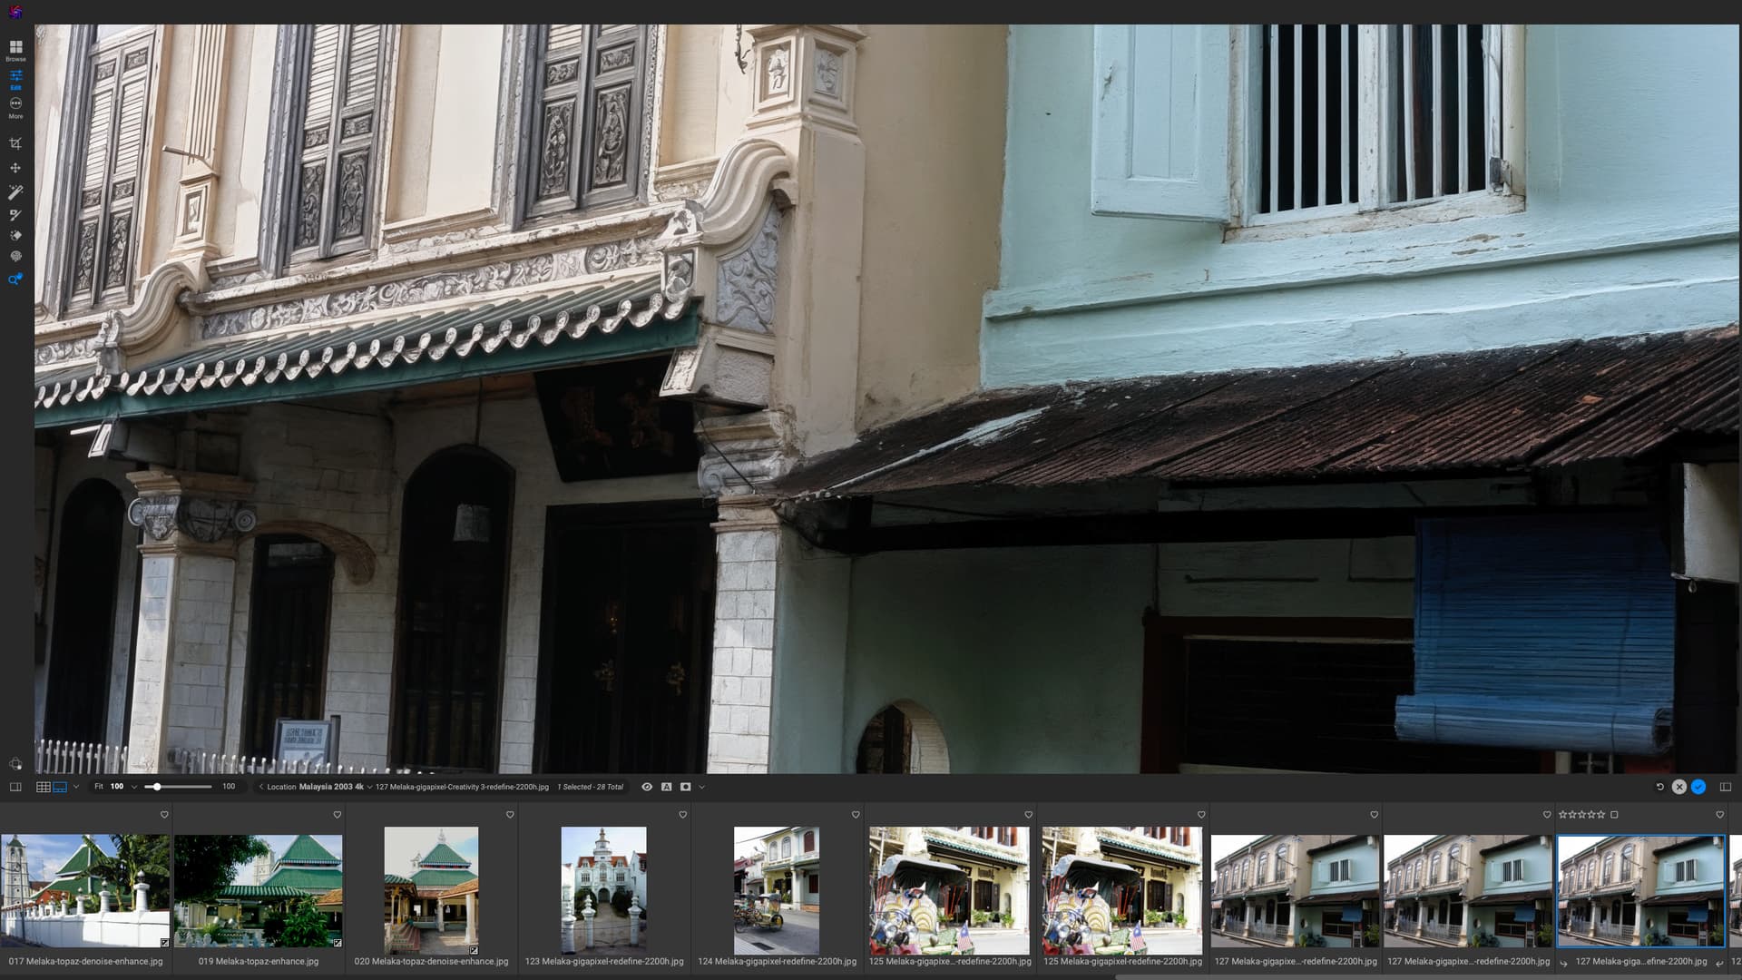
Task: Choose the magic wand enhance tool
Action: click(15, 192)
